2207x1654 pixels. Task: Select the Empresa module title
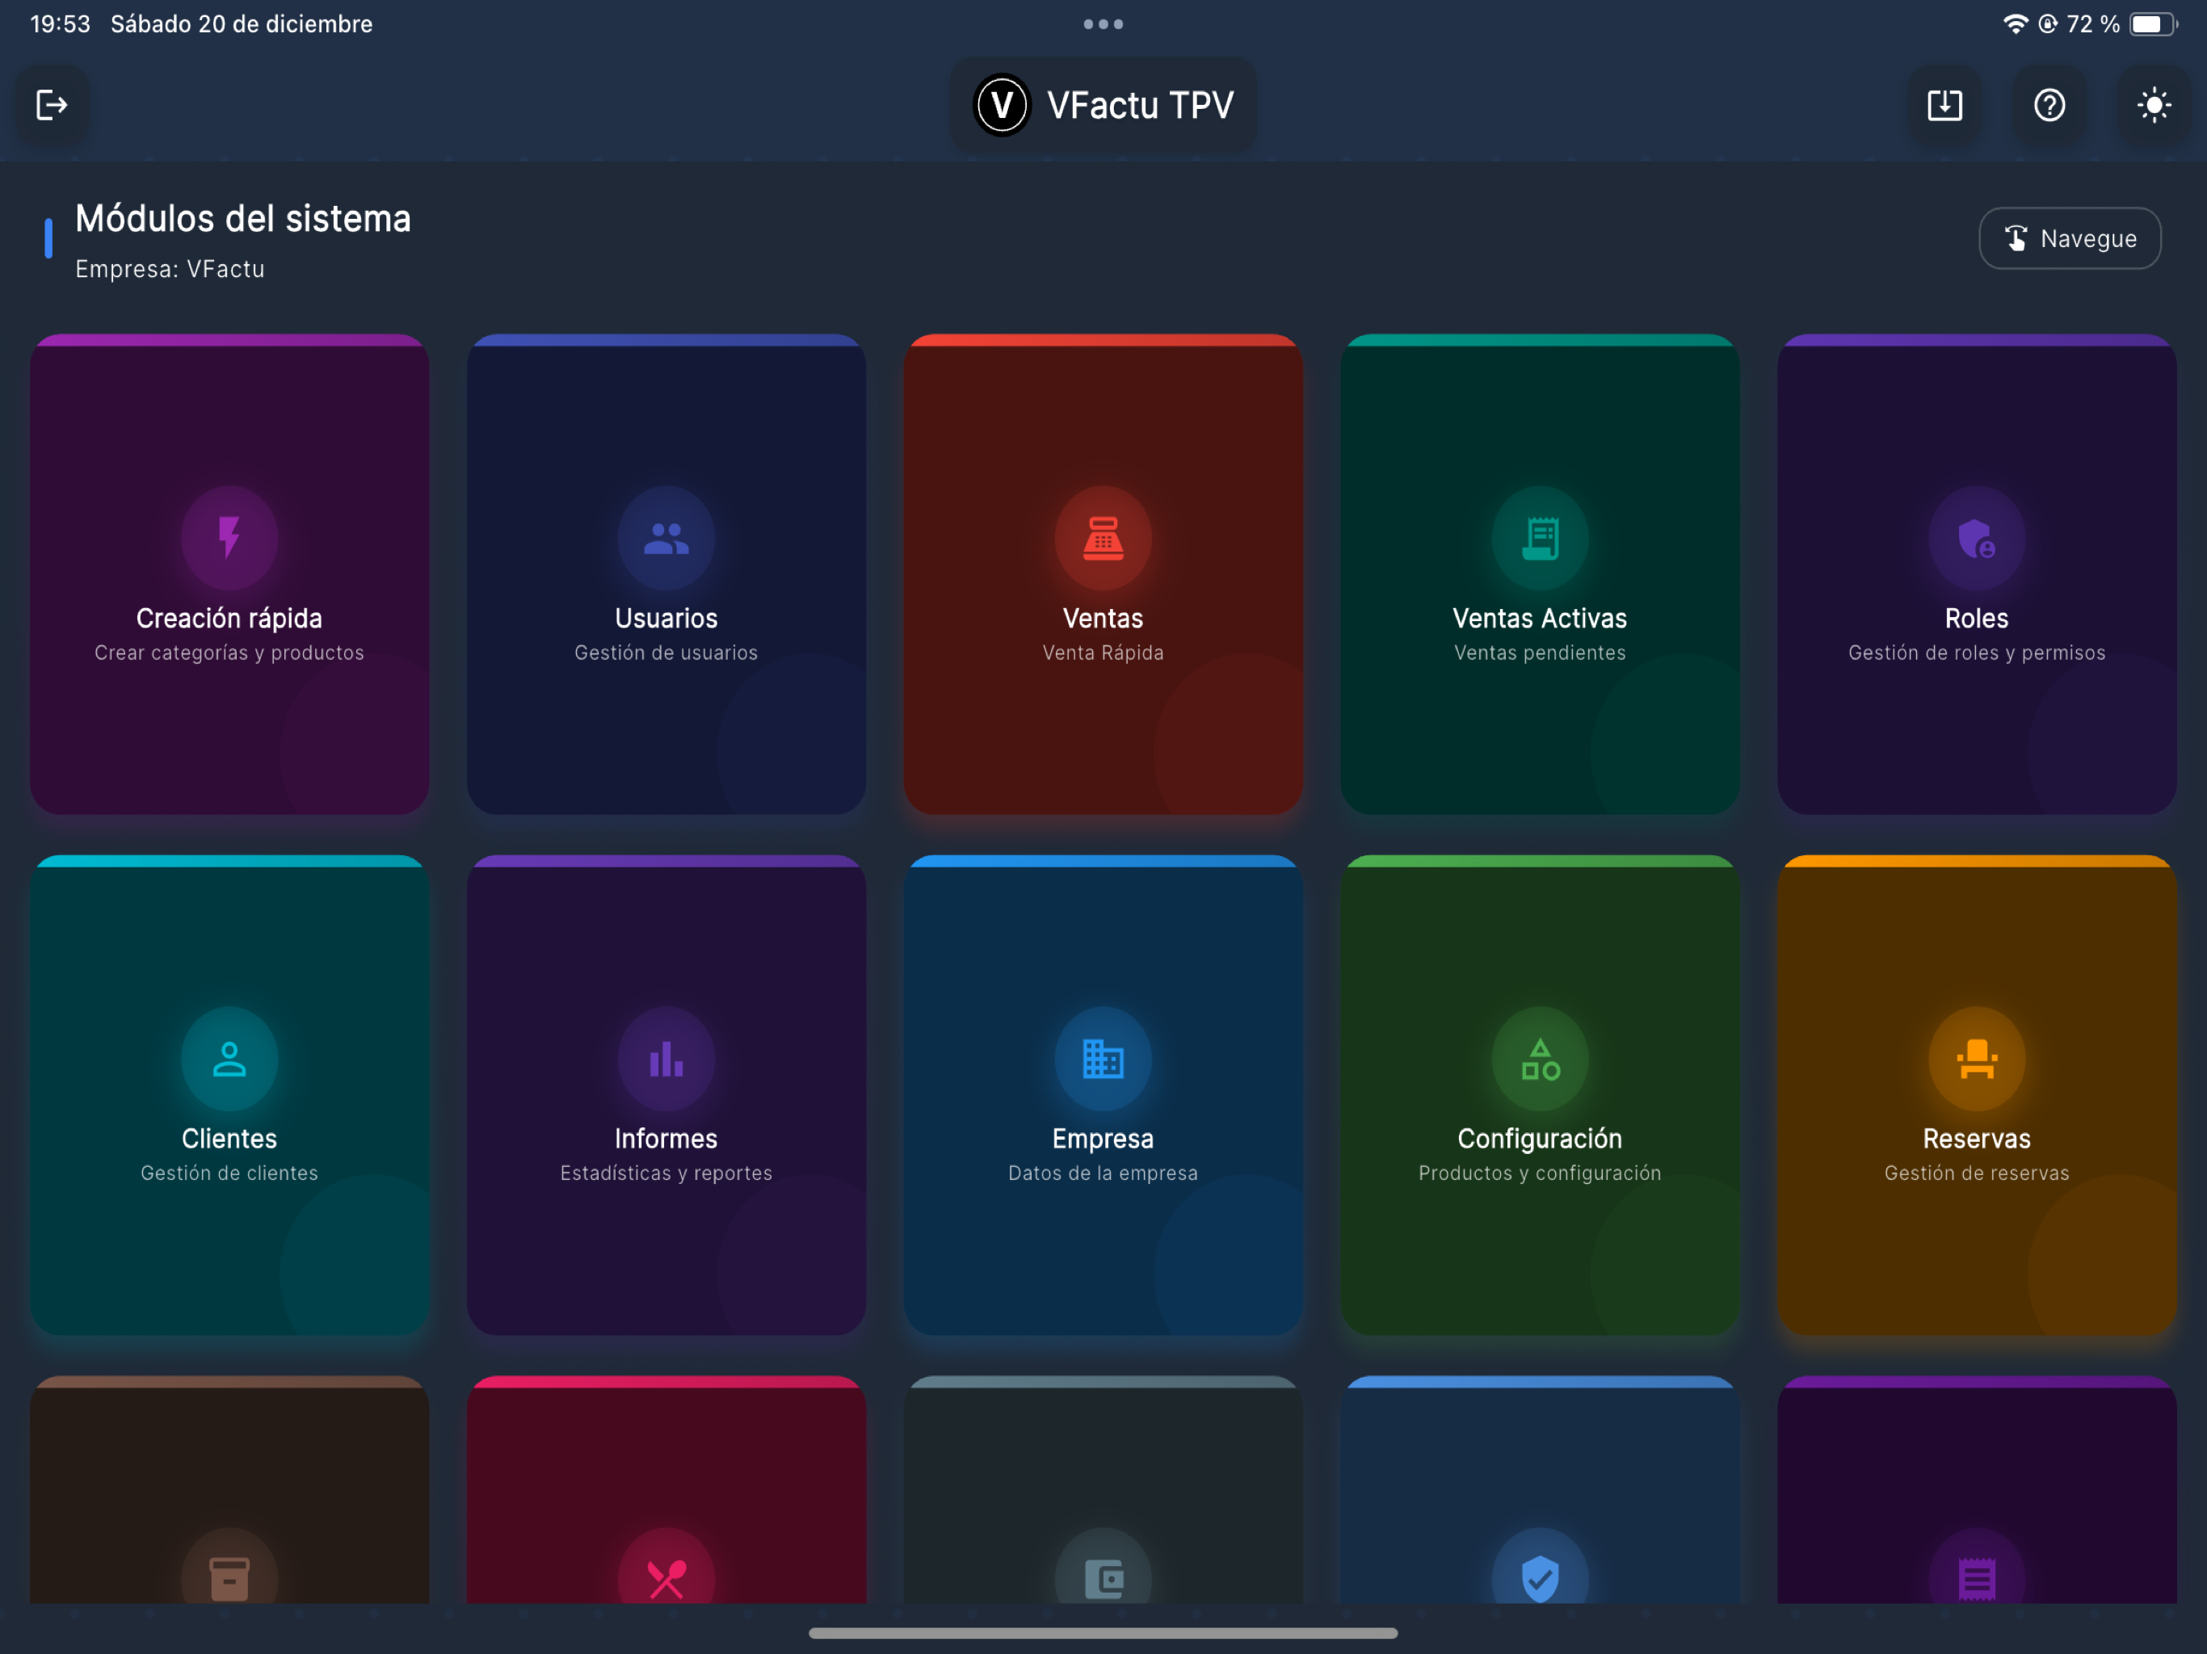(1103, 1140)
